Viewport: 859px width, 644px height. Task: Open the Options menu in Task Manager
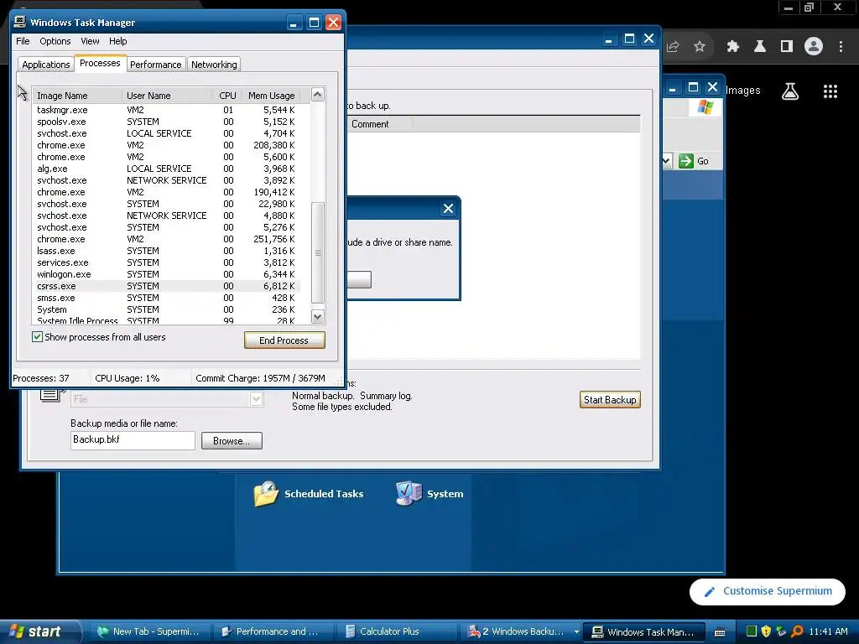click(x=55, y=41)
